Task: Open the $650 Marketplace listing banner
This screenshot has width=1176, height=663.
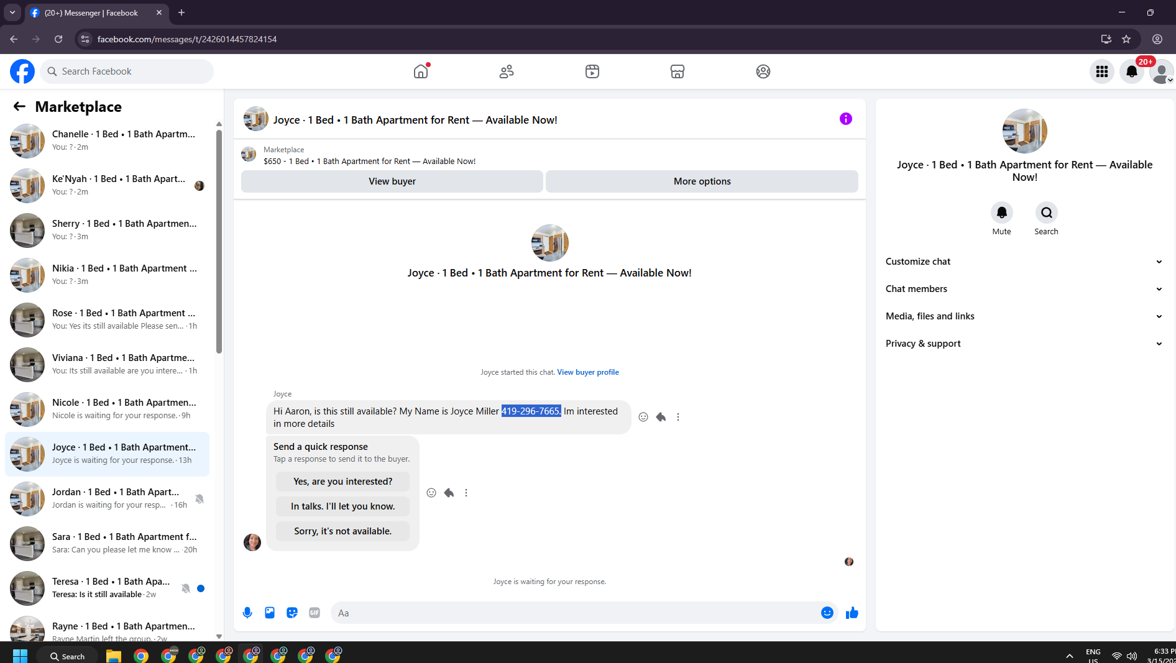Action: pyautogui.click(x=369, y=155)
